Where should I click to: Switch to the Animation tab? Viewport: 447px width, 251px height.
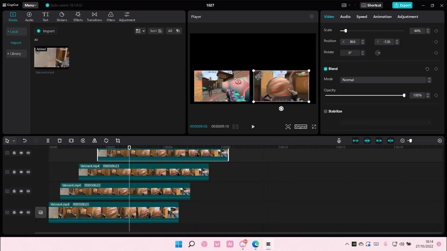[382, 16]
